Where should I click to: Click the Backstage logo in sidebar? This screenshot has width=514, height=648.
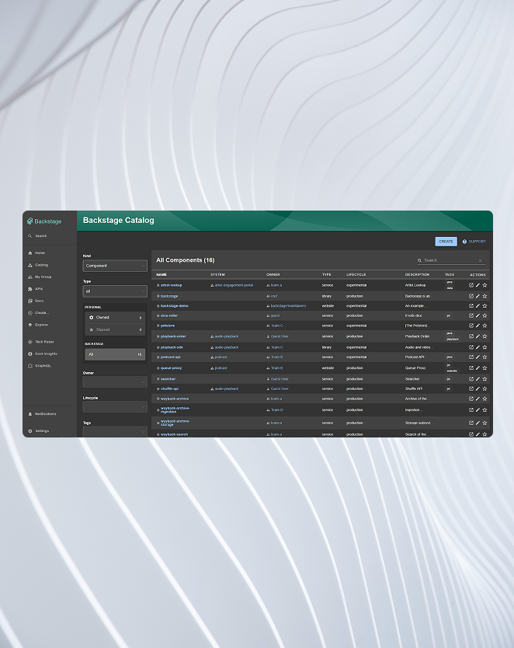(44, 221)
